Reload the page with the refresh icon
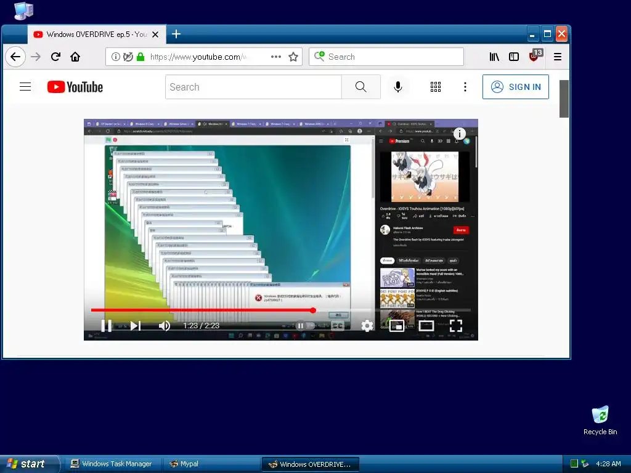Screen dimensions: 631x473 coord(55,57)
